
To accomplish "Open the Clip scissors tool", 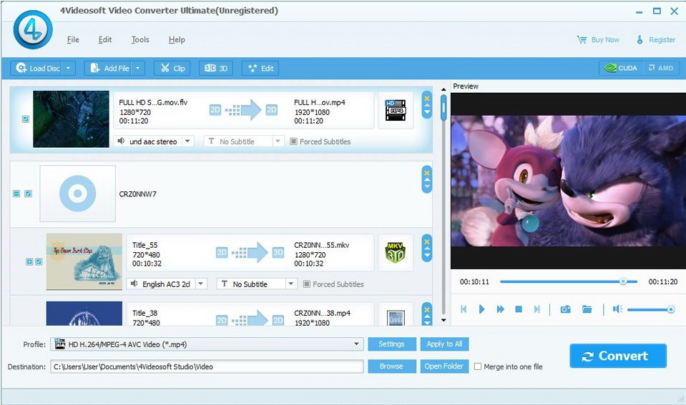I will [172, 68].
